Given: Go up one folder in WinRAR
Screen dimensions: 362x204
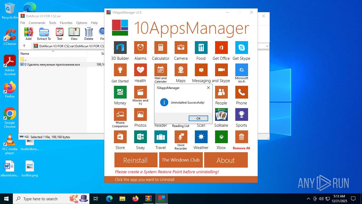Looking at the screenshot, I should point(24,46).
